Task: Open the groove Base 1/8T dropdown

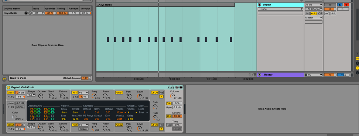Action: point(38,13)
